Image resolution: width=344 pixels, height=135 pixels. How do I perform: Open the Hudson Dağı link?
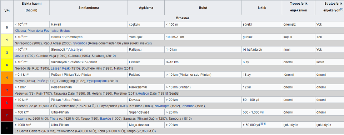(144, 94)
